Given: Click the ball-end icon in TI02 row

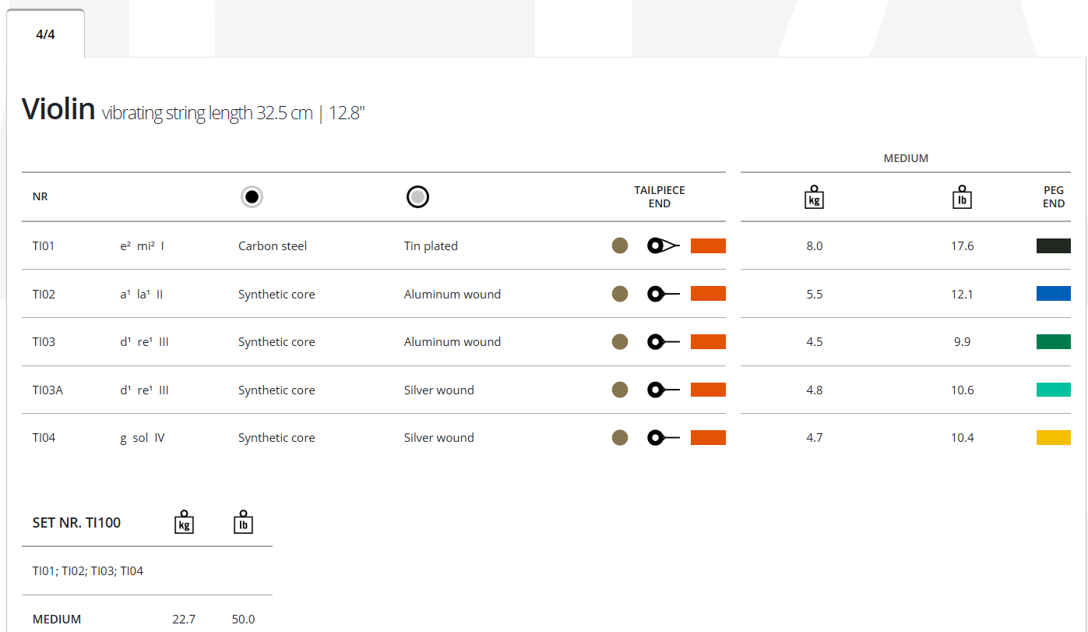Looking at the screenshot, I should [x=663, y=294].
